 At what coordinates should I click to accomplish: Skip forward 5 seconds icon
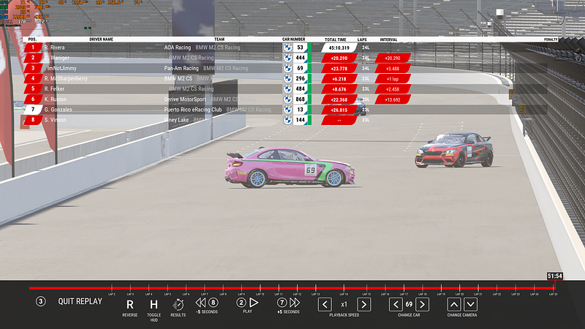(295, 303)
